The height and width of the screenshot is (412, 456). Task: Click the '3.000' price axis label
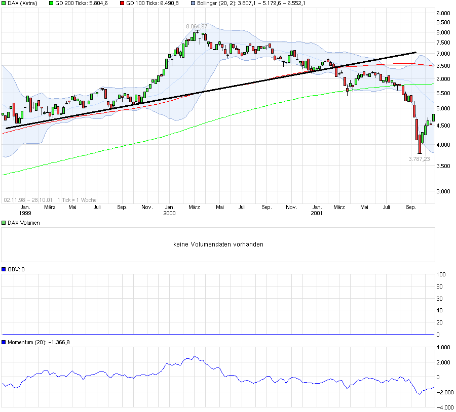pyautogui.click(x=443, y=191)
